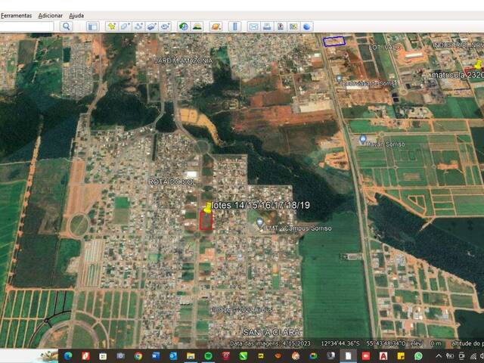Open Outlook from taskbar

(x=173, y=356)
